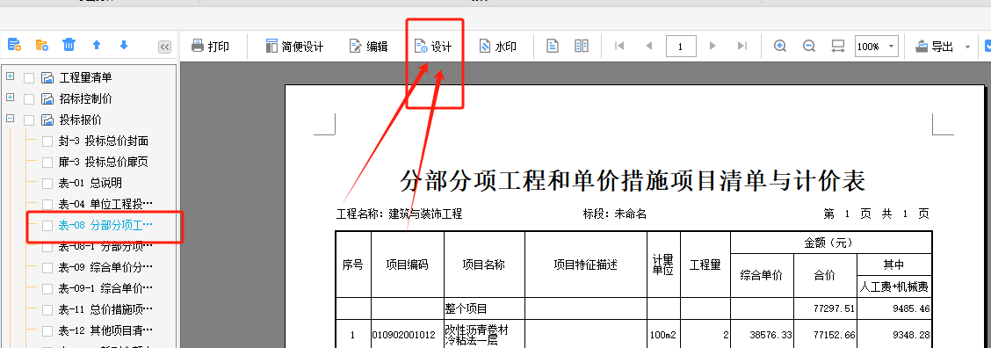Check the 招标控制价 checkbox

(x=28, y=99)
